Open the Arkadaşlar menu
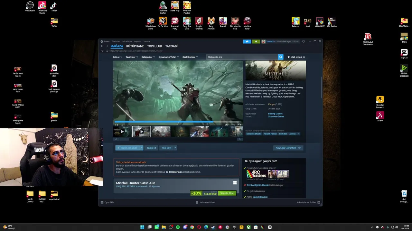 point(127,41)
